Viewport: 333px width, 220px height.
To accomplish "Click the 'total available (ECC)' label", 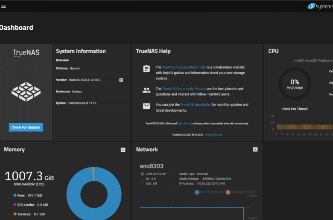I will pyautogui.click(x=29, y=184).
